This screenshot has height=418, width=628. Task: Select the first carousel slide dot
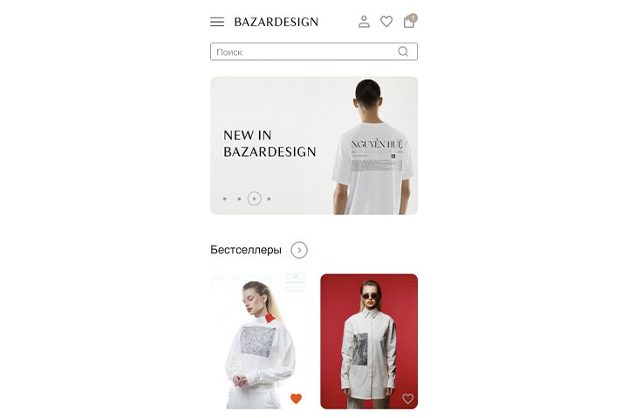pos(225,199)
